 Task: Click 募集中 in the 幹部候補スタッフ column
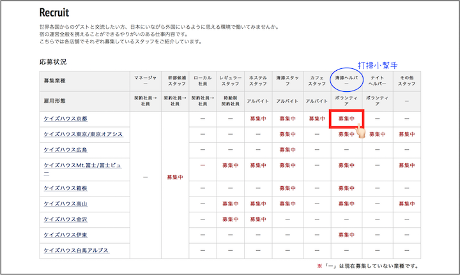point(175,177)
